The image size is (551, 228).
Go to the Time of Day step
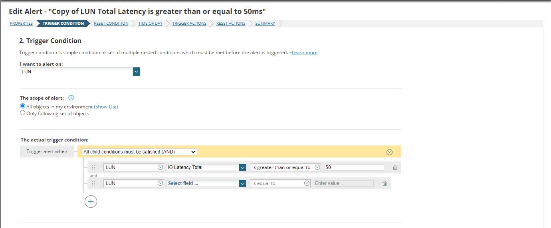(151, 24)
